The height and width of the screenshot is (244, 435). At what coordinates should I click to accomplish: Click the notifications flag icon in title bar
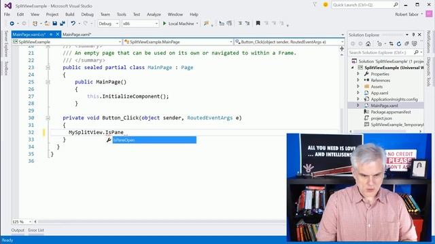[315, 5]
